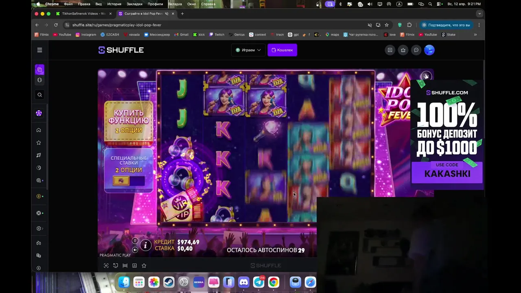Screen dimensions: 521x293
Task: Mute the slot game sound
Action: point(135,250)
